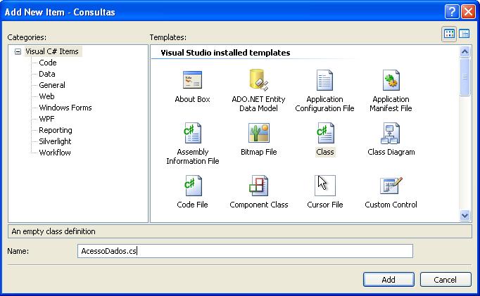Switch to small icons list view
The height and width of the screenshot is (296, 480).
pyautogui.click(x=465, y=34)
